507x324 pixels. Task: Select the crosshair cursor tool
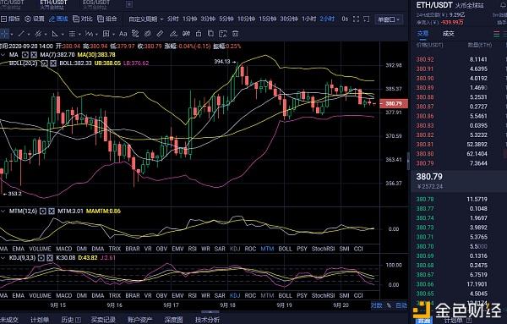(x=4, y=34)
